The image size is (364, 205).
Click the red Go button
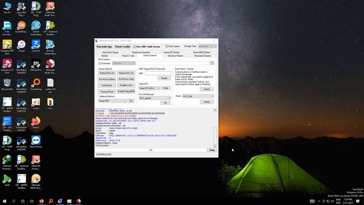pyautogui.click(x=131, y=101)
